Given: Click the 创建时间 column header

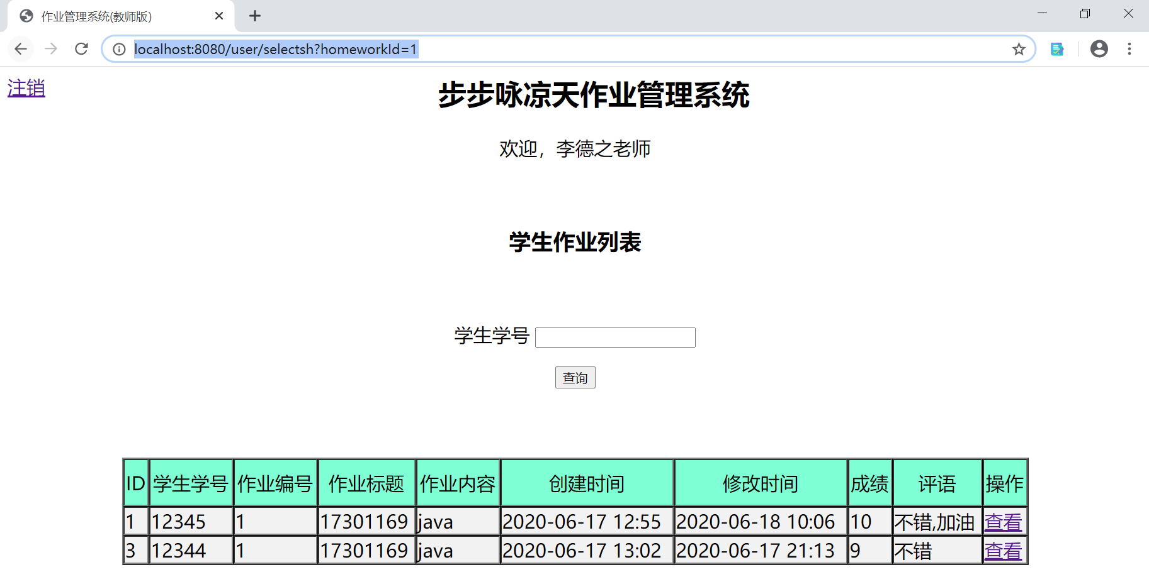Looking at the screenshot, I should (587, 483).
